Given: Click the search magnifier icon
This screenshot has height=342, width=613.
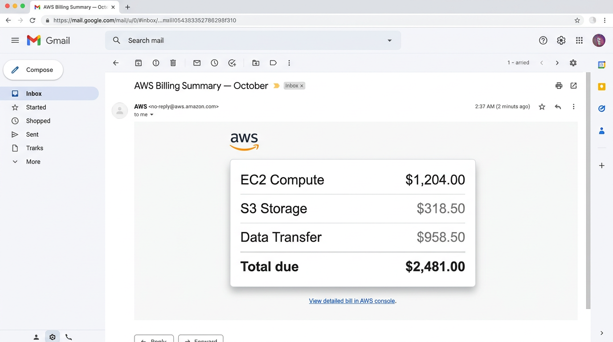Looking at the screenshot, I should coord(117,41).
